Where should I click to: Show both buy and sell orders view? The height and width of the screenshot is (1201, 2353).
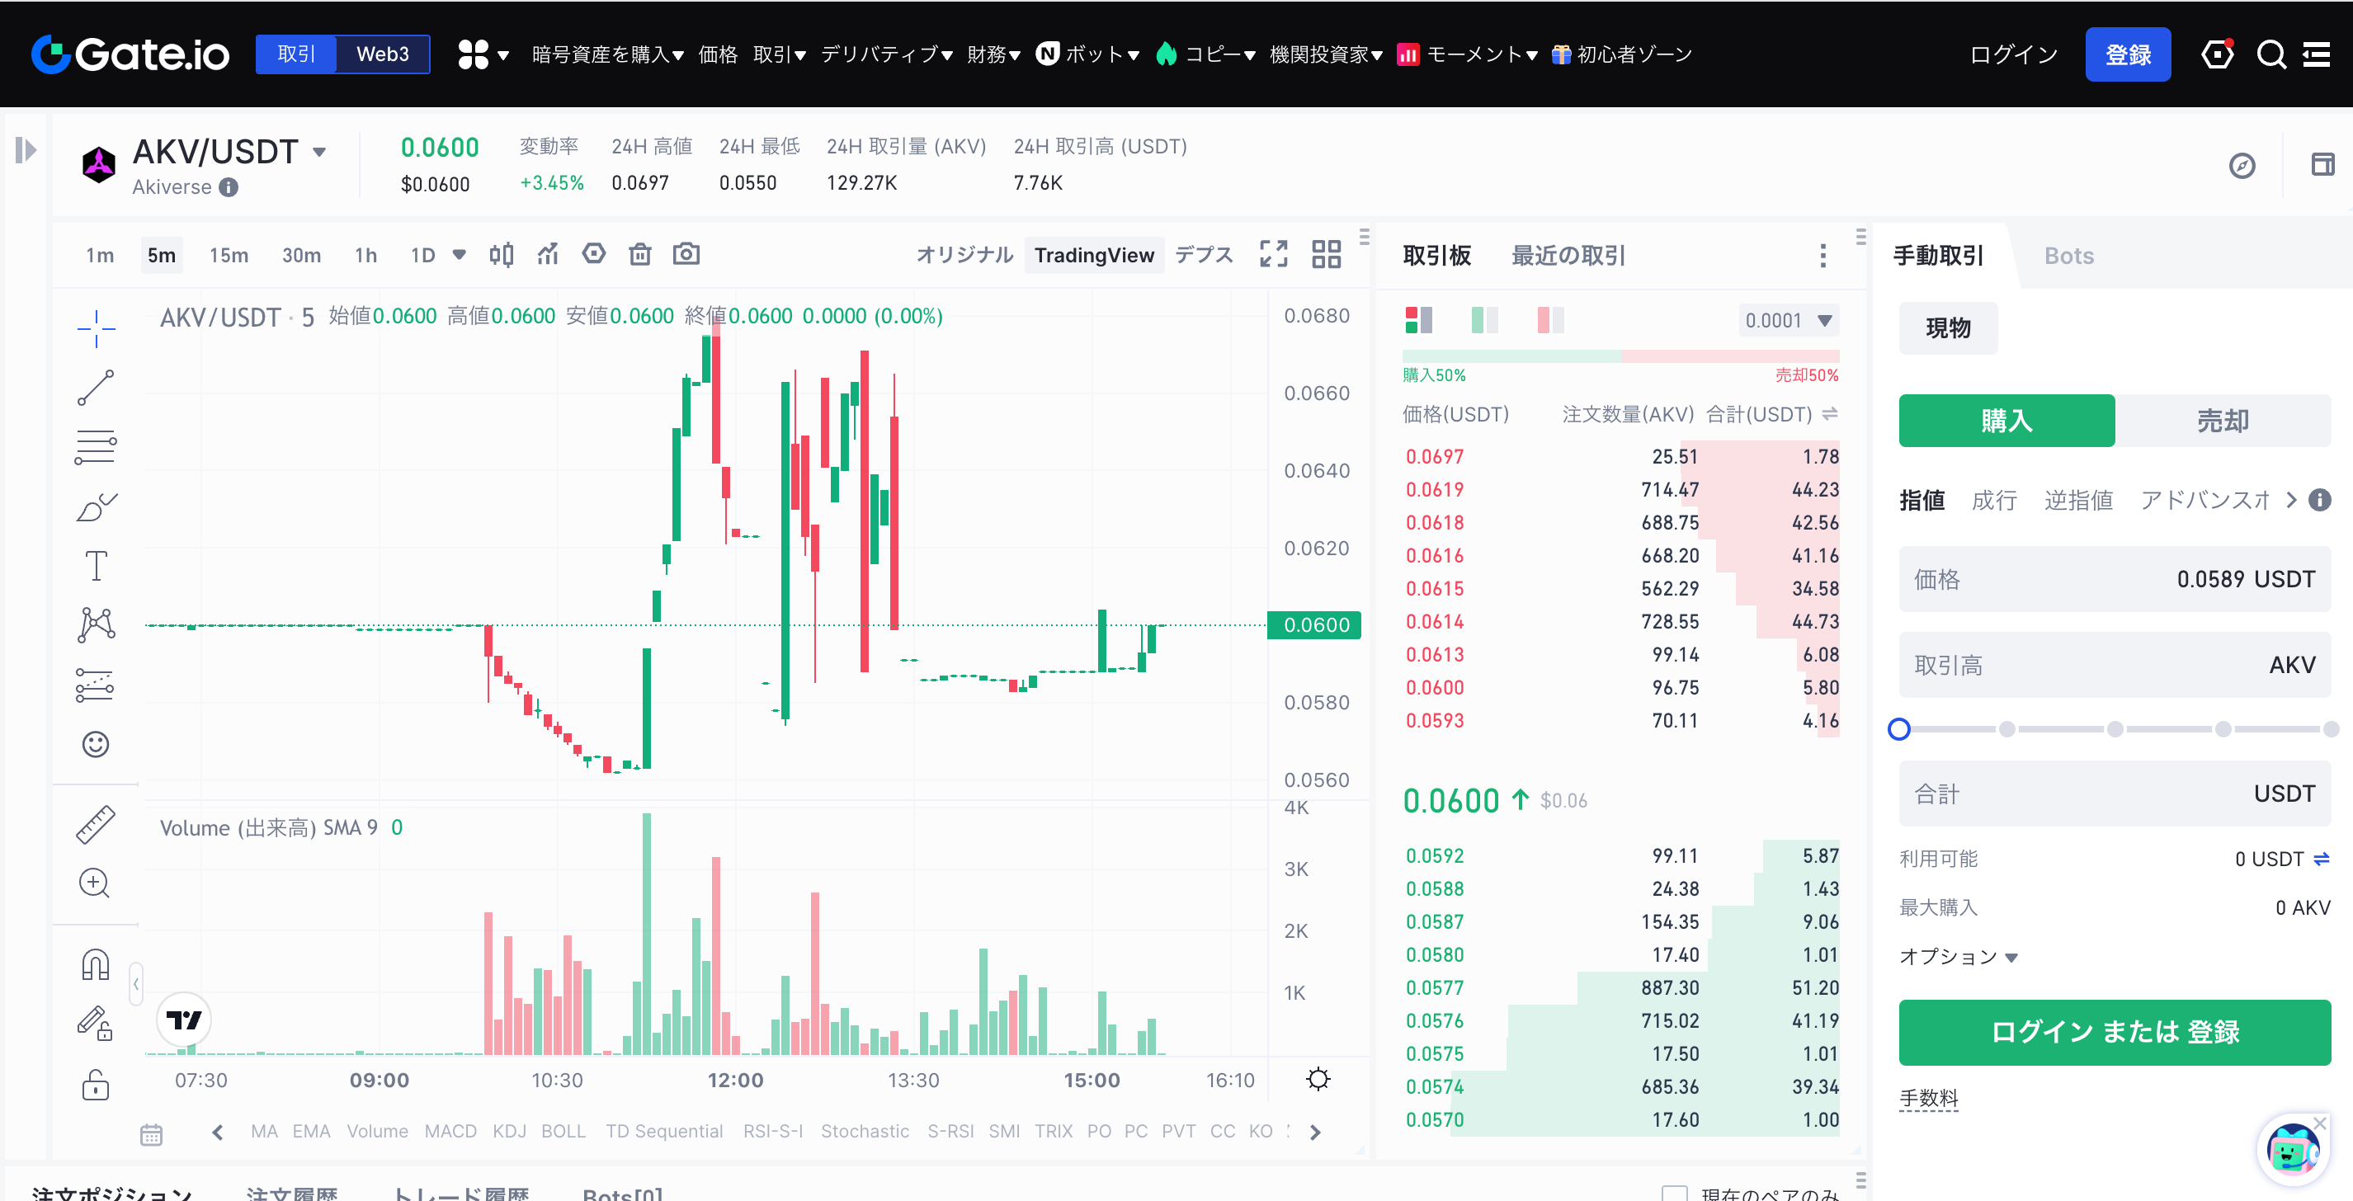pyautogui.click(x=1418, y=321)
